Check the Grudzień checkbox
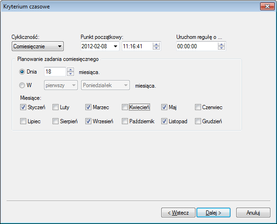Viewport: 277px width, 224px height. (198, 121)
